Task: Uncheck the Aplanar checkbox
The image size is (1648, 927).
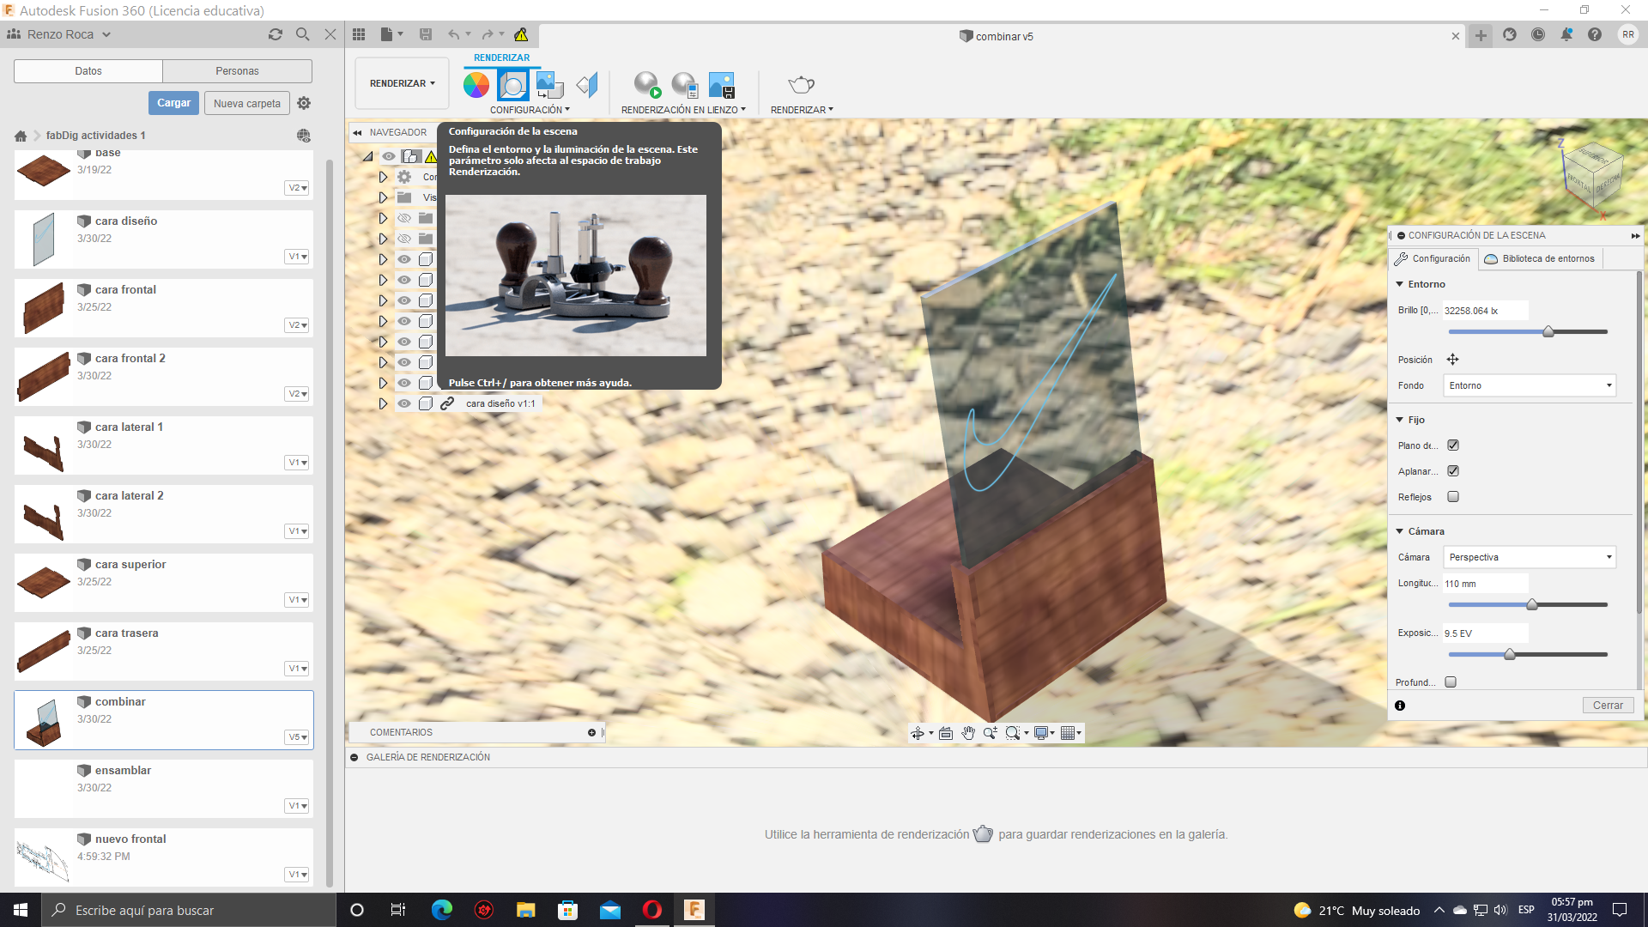Action: [1453, 471]
